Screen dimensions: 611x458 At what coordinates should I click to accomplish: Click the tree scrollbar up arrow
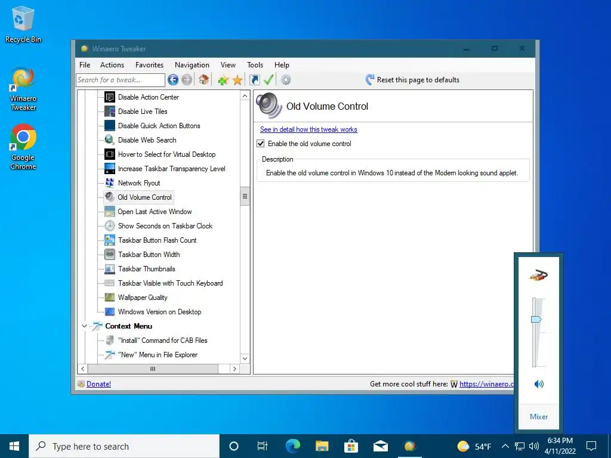tap(245, 96)
